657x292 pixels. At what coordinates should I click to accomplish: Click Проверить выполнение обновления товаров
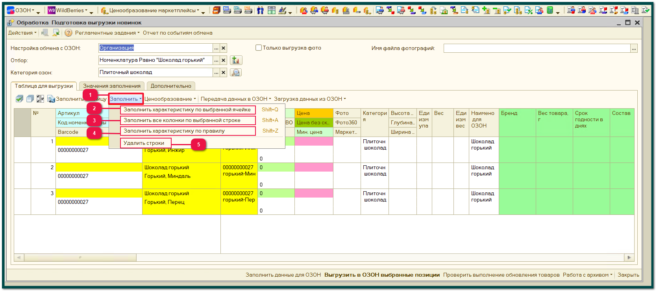pyautogui.click(x=501, y=275)
